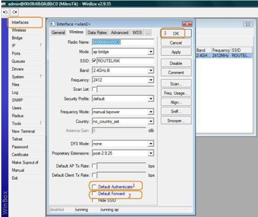Viewport: 258px width, 217px height.
Task: Open the WDS tab
Action: click(x=137, y=33)
